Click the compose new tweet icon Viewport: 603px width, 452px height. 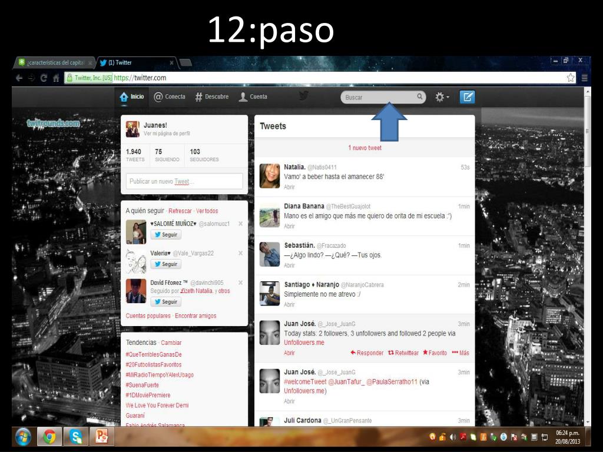(x=466, y=97)
